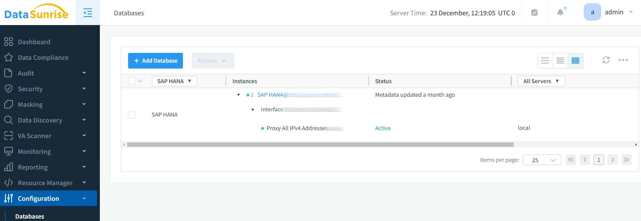Screen dimensions: 641x221
Task: Switch to the compact row density view
Action: tap(575, 61)
